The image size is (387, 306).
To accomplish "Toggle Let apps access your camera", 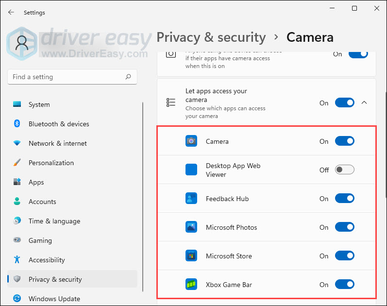I will click(x=344, y=103).
